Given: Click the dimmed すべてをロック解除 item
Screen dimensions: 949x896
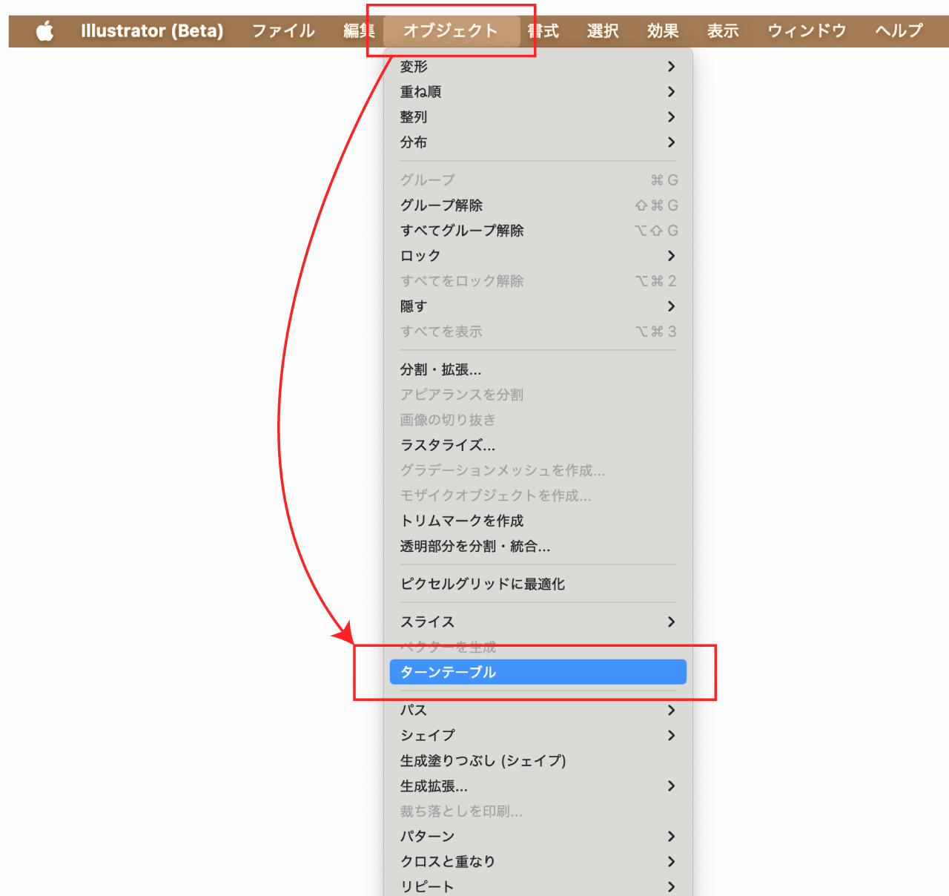Looking at the screenshot, I should click(x=538, y=281).
